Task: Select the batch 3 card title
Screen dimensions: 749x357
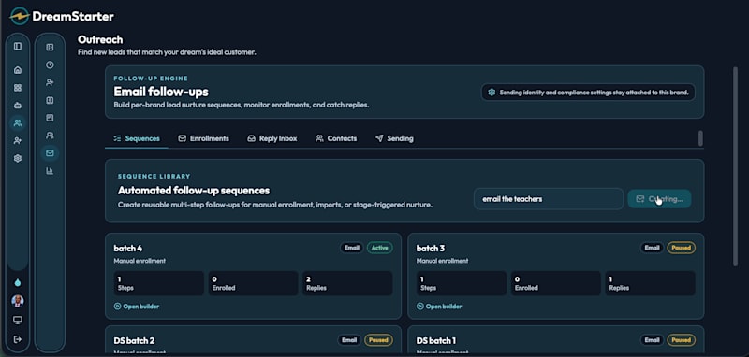Action: [x=431, y=248]
